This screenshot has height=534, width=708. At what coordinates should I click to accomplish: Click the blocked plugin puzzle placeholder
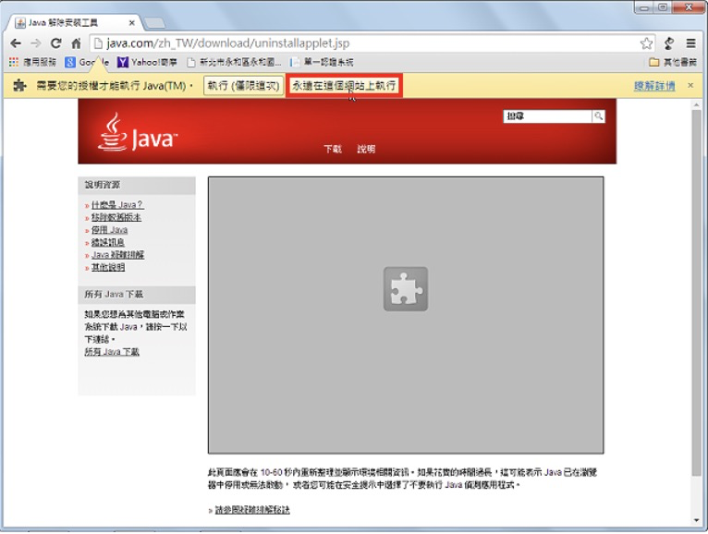point(406,289)
